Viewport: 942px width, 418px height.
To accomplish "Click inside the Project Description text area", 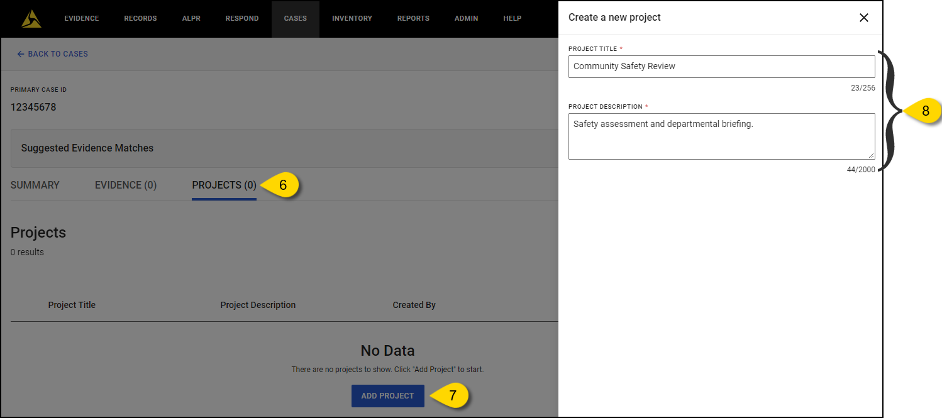I will click(721, 136).
